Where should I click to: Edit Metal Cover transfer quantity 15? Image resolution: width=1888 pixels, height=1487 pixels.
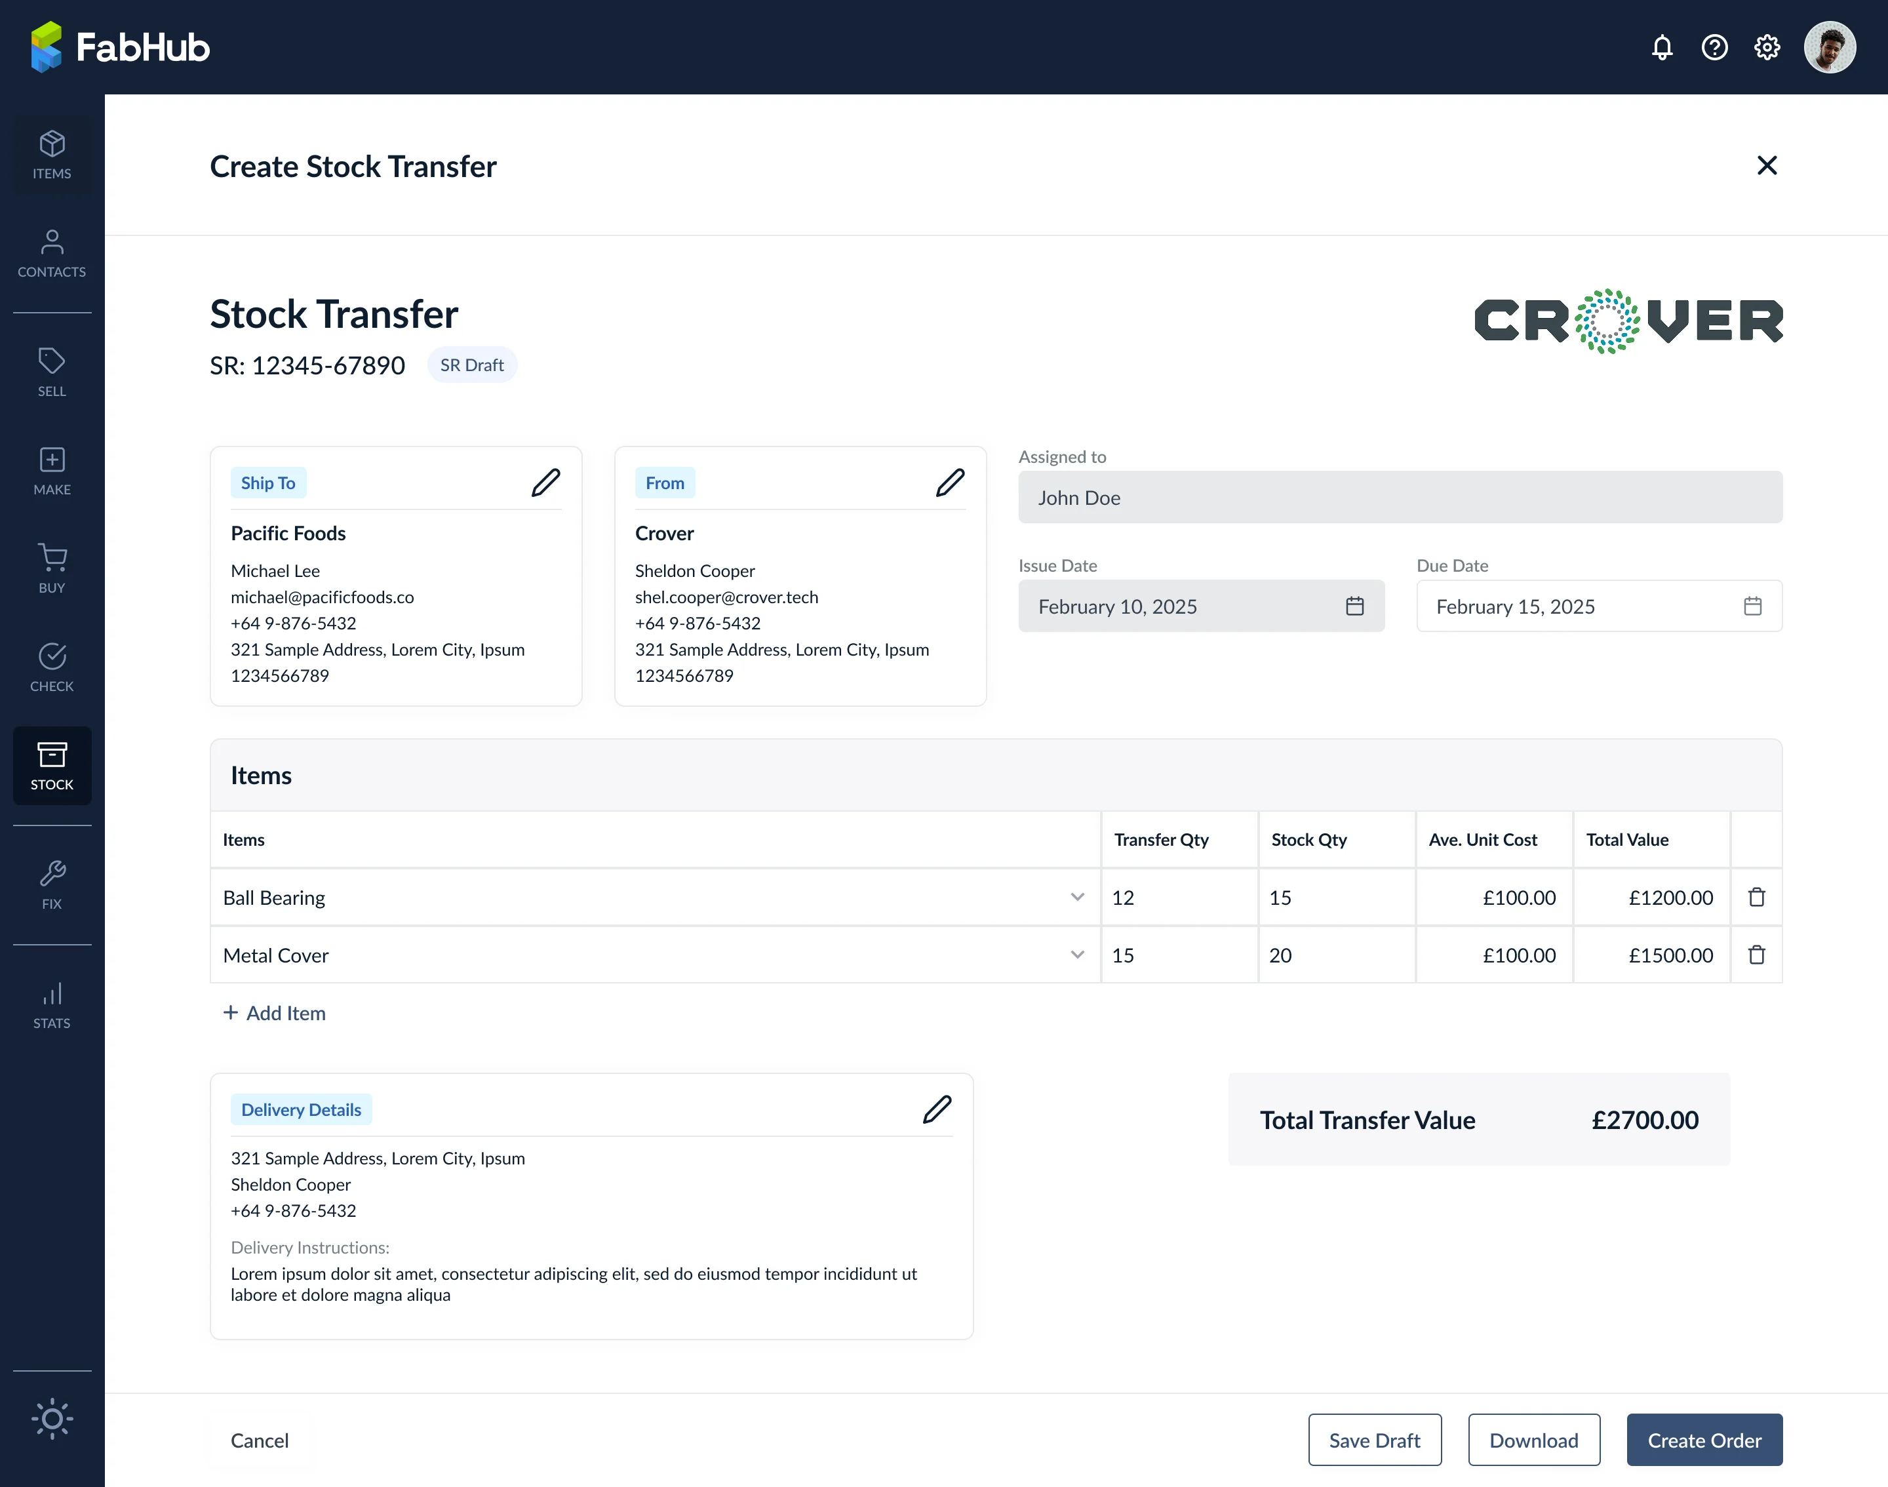pos(1179,955)
